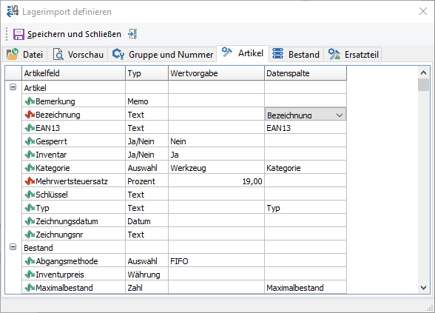Click the Bestand stacked list icon

pyautogui.click(x=277, y=53)
